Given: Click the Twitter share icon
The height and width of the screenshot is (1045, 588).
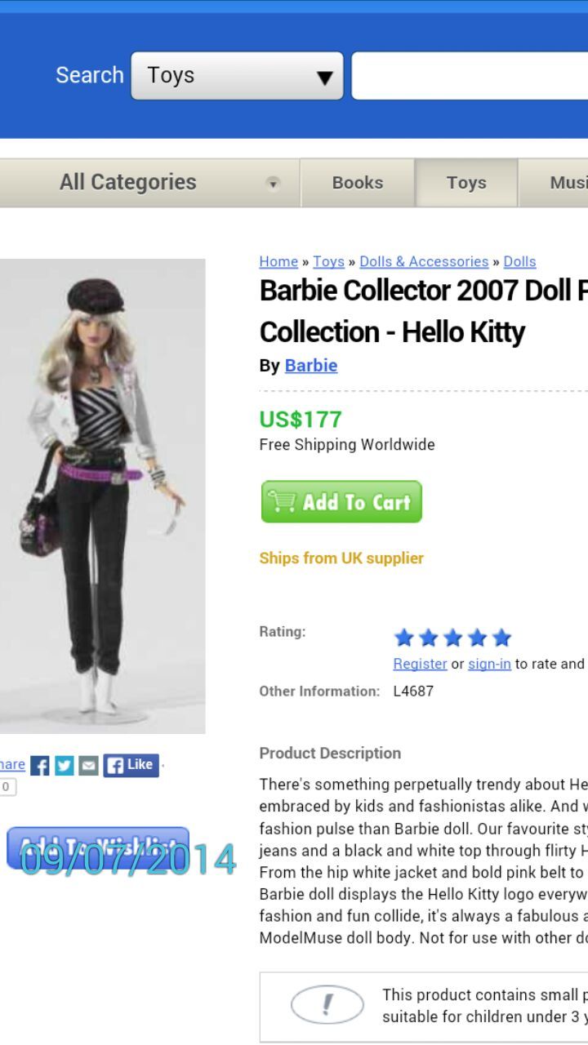Looking at the screenshot, I should click(65, 766).
